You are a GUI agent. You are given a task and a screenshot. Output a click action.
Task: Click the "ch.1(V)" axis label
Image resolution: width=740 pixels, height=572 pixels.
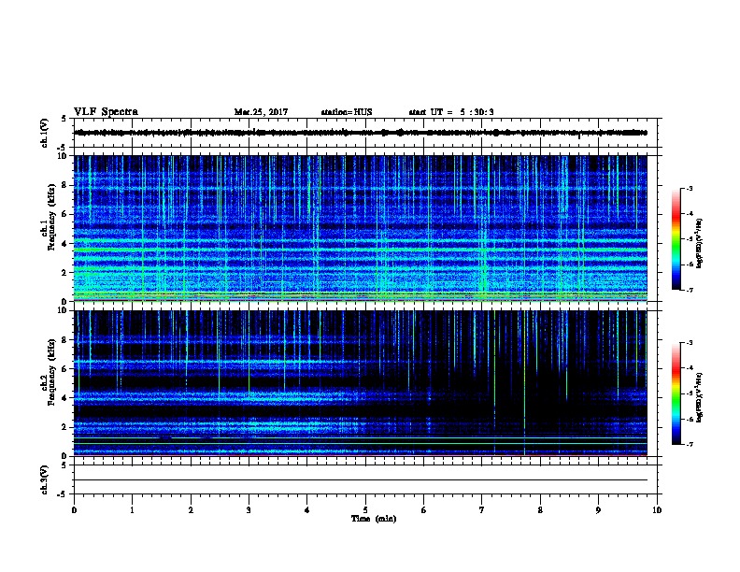pos(44,133)
